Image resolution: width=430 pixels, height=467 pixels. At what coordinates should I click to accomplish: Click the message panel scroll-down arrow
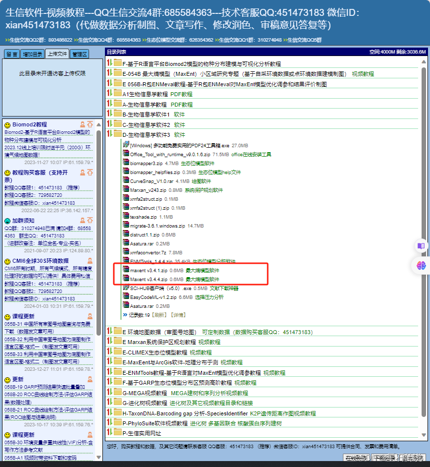99,457
